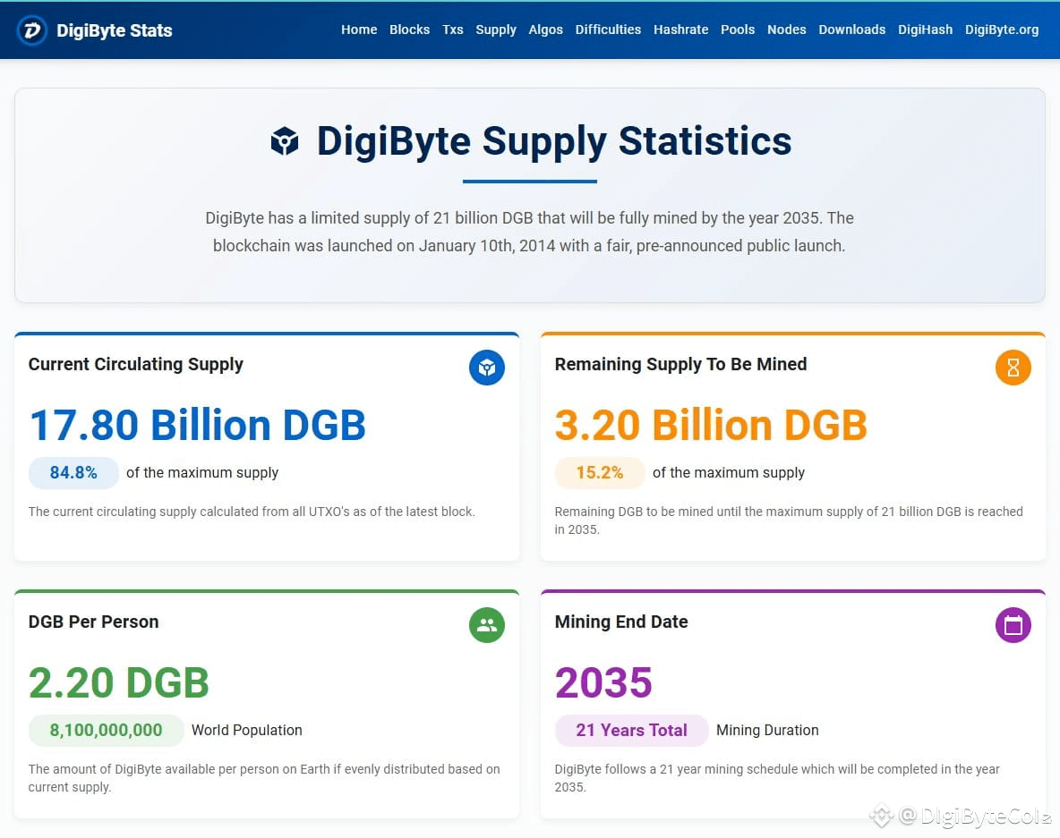Viewport: 1060px width, 838px height.
Task: Open the Home page from navigation
Action: (x=359, y=30)
